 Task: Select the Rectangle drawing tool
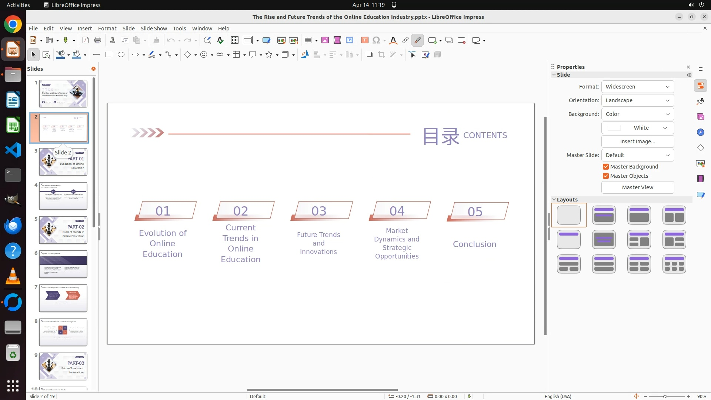click(x=109, y=55)
